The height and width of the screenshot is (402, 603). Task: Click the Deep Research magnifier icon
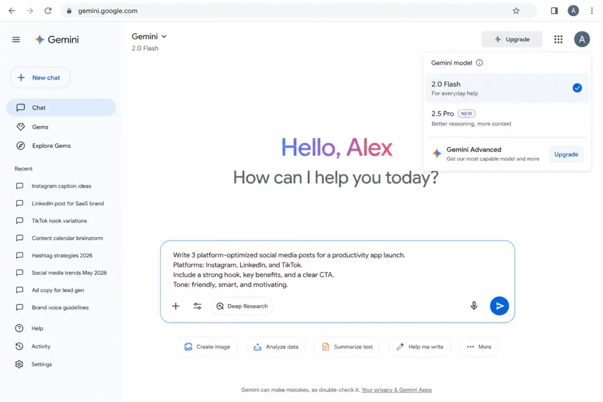(x=220, y=306)
